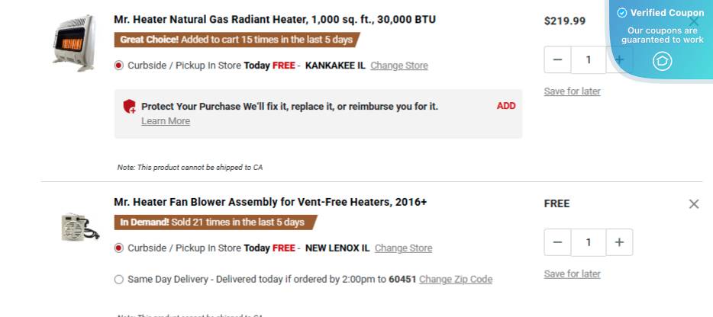Viewport: 713px width, 317px height.
Task: Save the Fan Blower Assembly for later
Action: (572, 274)
